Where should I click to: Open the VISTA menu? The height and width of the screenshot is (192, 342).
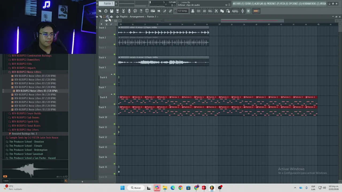click(285, 3)
